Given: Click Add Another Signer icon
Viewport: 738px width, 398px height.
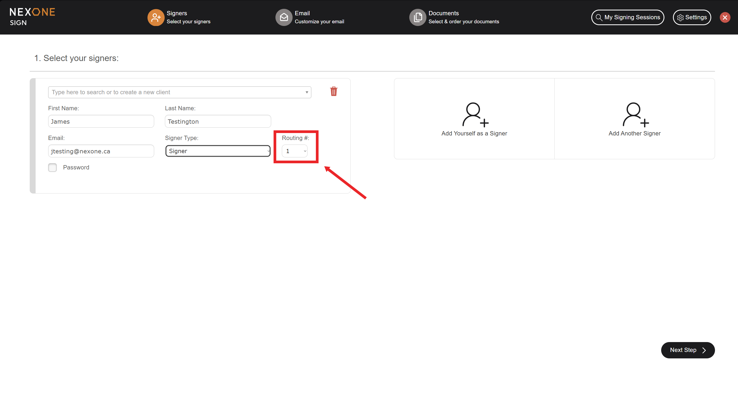Looking at the screenshot, I should pos(635,115).
